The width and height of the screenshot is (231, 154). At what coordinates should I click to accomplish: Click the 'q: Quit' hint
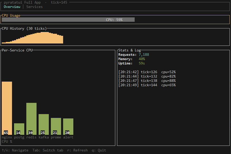pos(99,150)
